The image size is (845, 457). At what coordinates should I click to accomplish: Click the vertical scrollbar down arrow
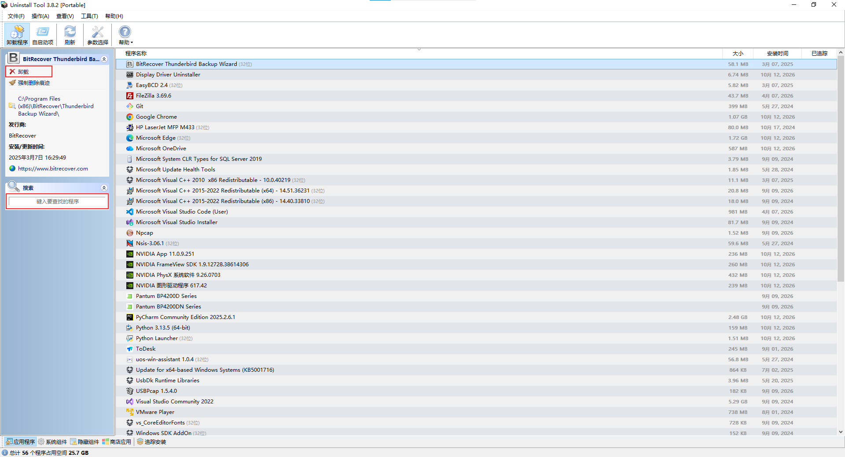coord(841,432)
